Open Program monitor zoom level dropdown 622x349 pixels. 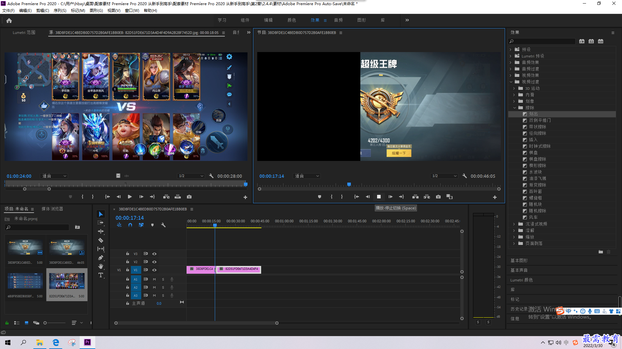[306, 176]
